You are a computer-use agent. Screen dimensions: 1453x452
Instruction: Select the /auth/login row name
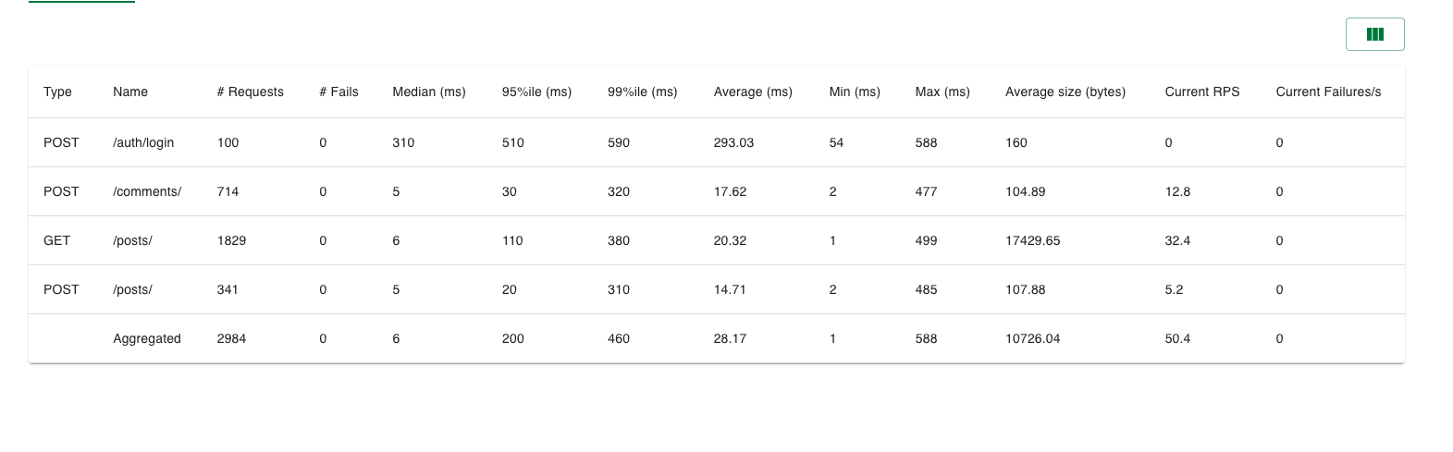tap(143, 143)
